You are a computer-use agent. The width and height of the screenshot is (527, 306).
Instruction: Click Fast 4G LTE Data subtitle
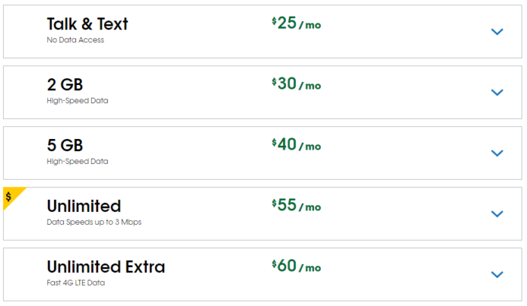tap(75, 283)
